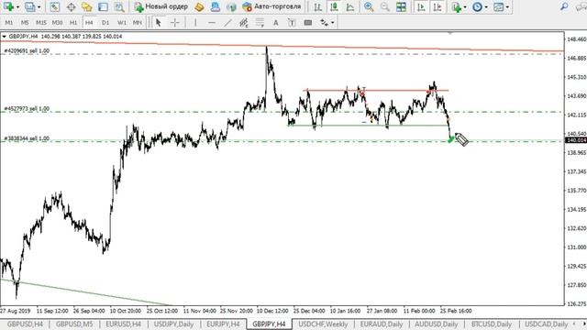Expand the templates dropdown arrow
Viewport: 587px width, 330px height.
tap(507, 7)
